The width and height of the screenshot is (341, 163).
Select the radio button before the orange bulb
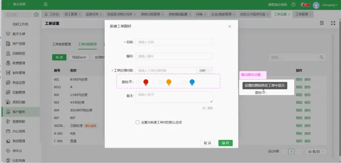[161, 82]
